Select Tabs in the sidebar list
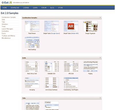Screen dimensions: 115x110 click(3, 22)
